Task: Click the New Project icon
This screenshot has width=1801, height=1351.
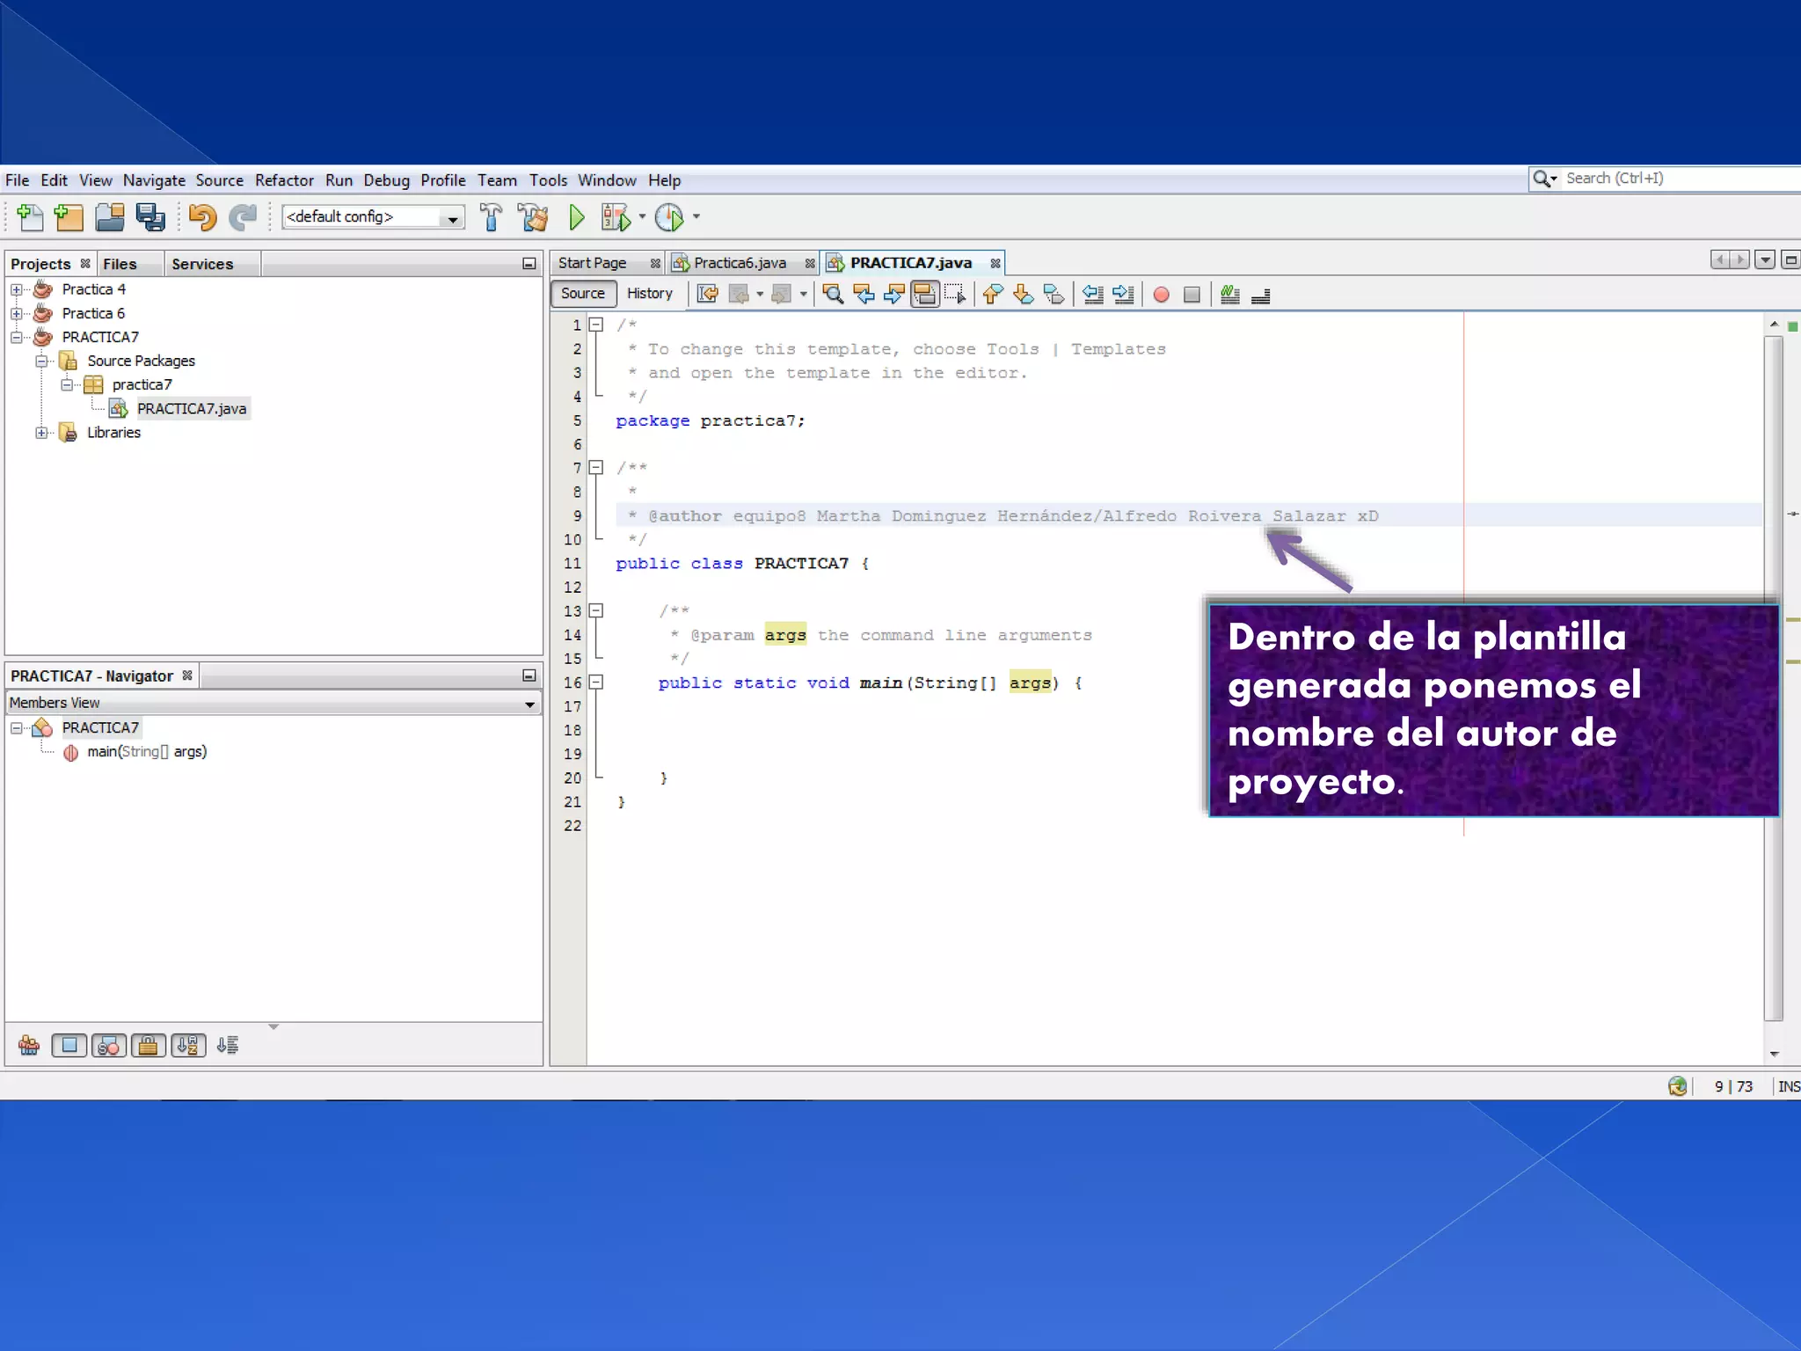Action: tap(69, 217)
